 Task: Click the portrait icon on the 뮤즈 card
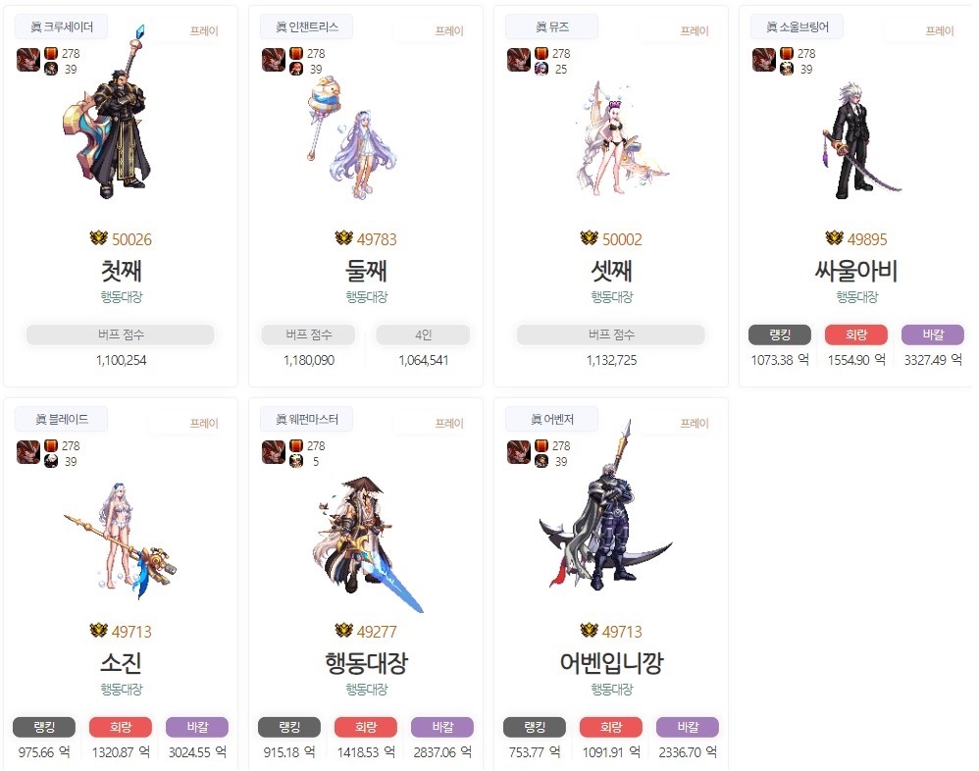[518, 60]
